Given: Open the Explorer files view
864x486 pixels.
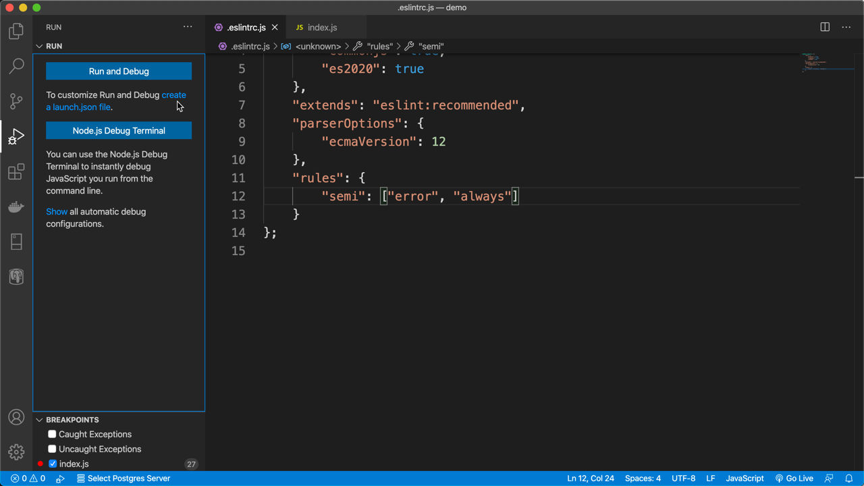Looking at the screenshot, I should 16,31.
